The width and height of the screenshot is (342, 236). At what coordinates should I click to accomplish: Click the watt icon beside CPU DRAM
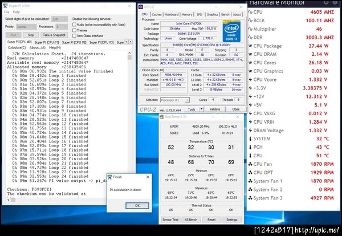click(250, 54)
